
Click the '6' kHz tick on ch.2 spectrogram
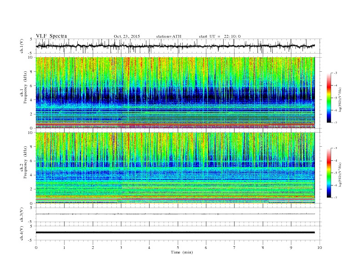tap(32, 161)
